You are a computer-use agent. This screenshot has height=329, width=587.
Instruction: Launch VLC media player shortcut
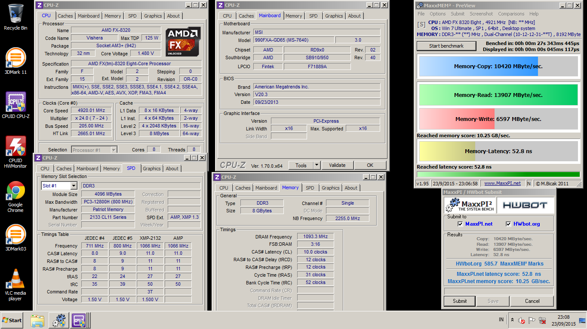pyautogui.click(x=15, y=284)
